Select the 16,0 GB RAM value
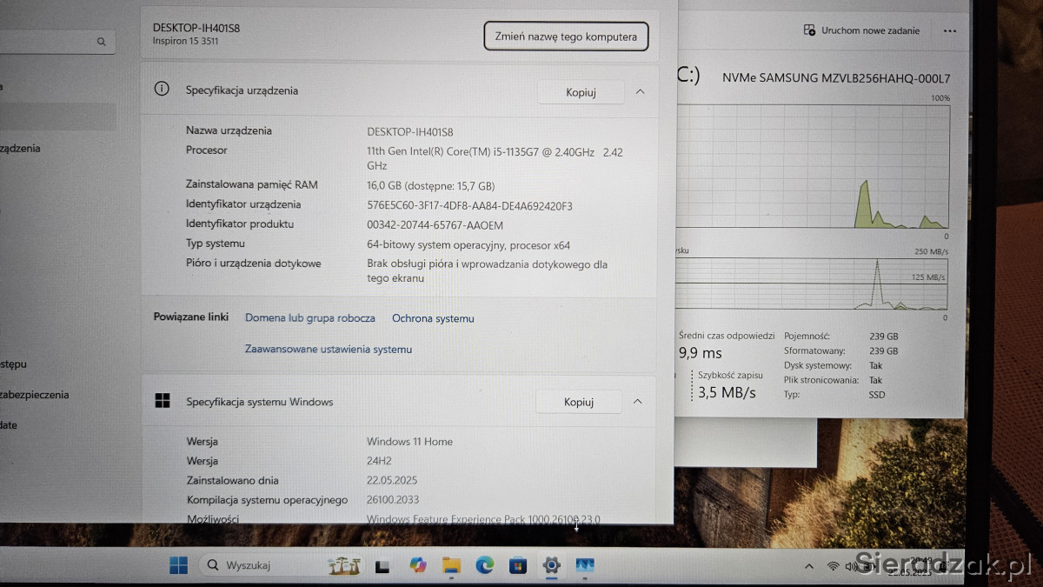 pyautogui.click(x=430, y=185)
